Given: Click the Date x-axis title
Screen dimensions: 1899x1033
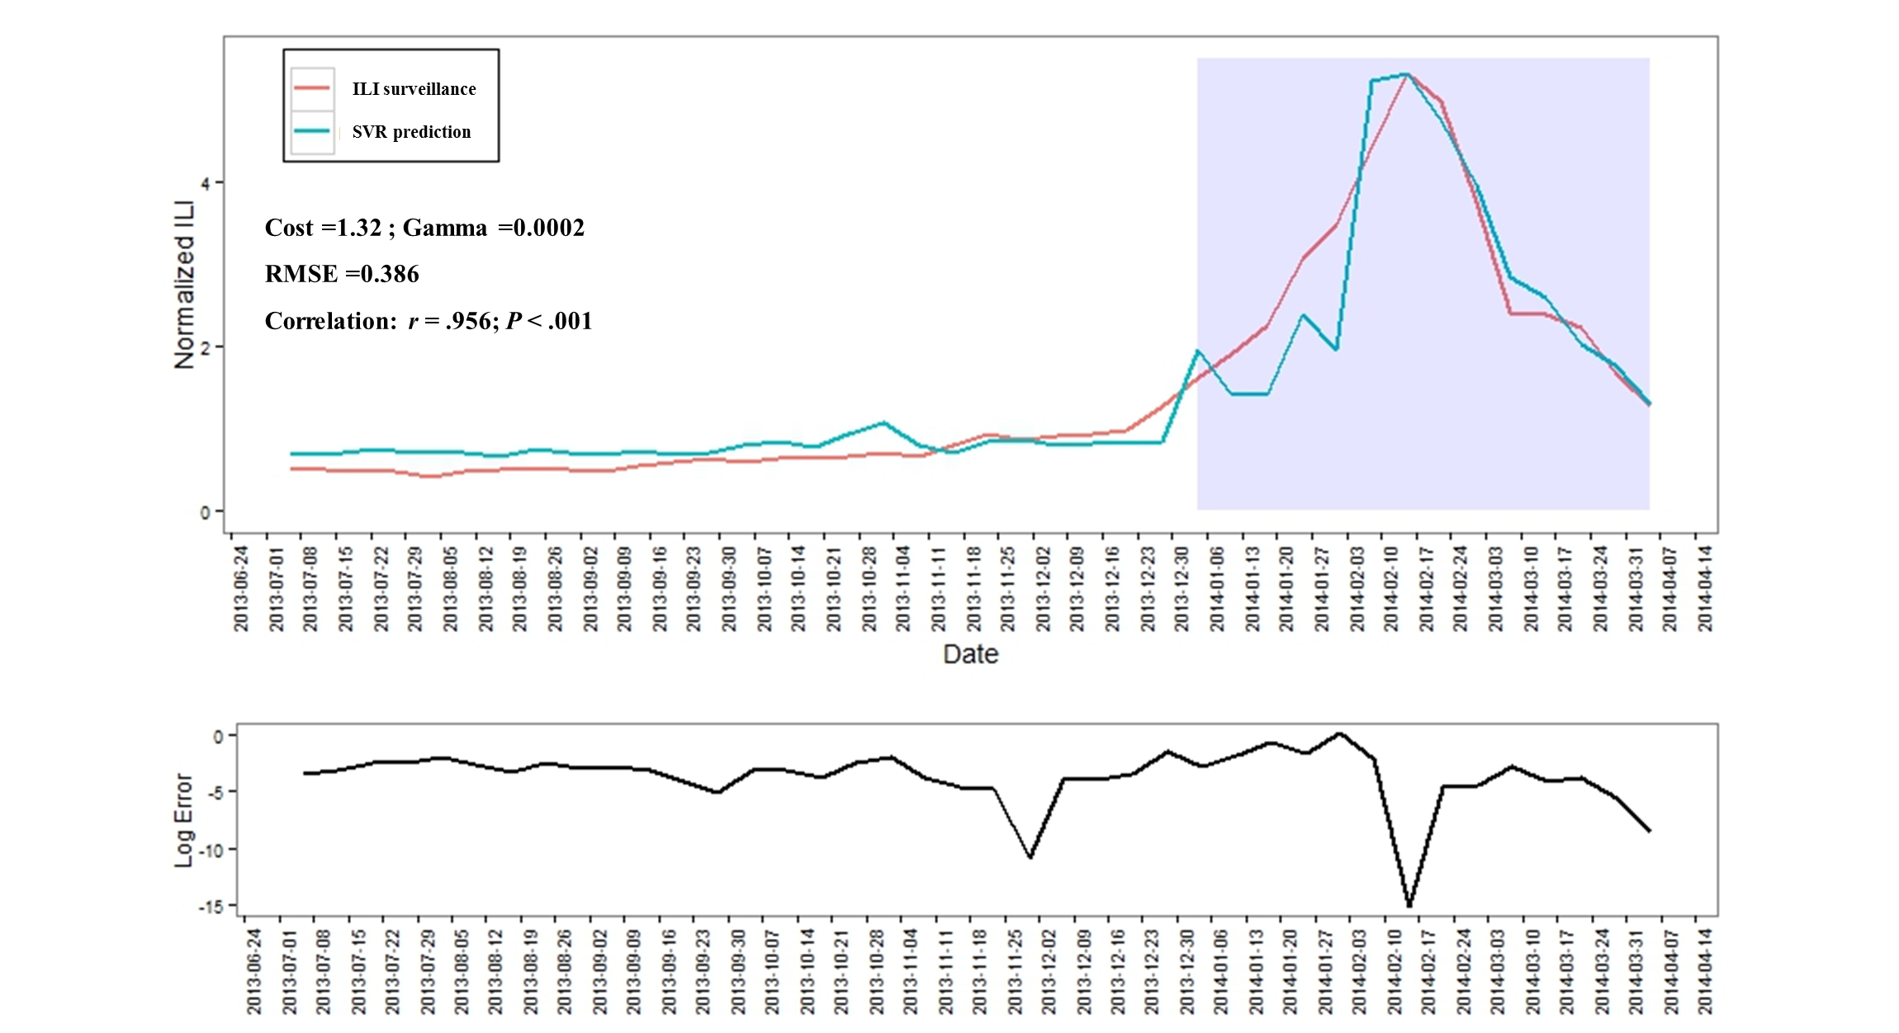Looking at the screenshot, I should pyautogui.click(x=970, y=654).
